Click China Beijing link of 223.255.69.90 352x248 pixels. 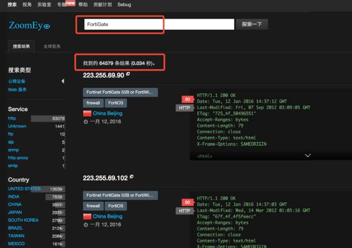click(108, 113)
